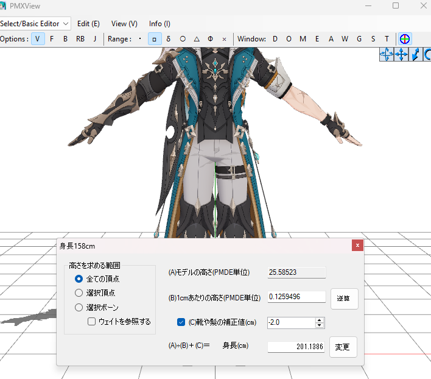
Task: Select the 選択頂点 radio button
Action: (79, 293)
